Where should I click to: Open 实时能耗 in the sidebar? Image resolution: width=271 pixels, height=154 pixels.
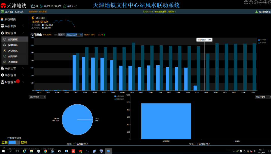(x=13, y=45)
